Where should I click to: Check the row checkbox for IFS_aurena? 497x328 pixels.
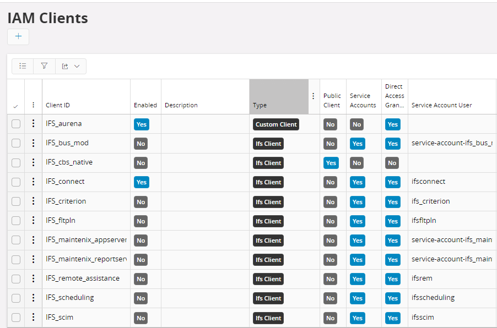click(x=15, y=124)
